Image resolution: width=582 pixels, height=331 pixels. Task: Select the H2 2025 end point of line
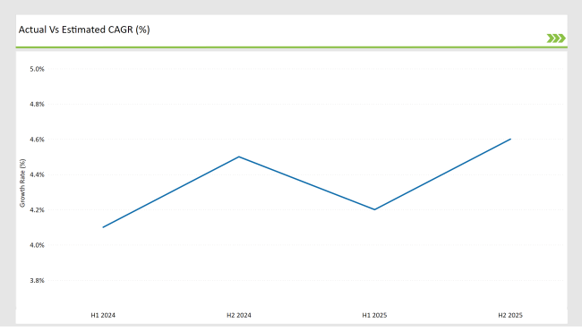click(x=510, y=140)
